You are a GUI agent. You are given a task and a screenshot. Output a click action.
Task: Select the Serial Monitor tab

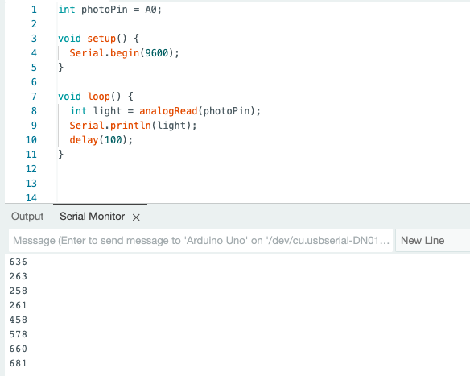(92, 217)
